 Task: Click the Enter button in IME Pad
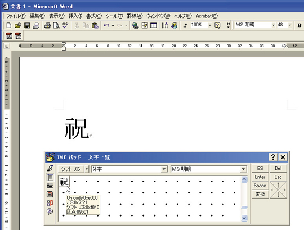[260, 177]
